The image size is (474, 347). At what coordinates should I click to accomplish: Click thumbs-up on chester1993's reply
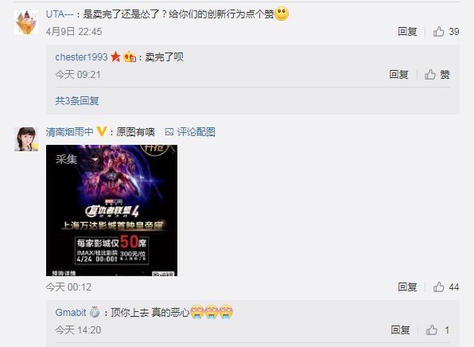point(430,75)
